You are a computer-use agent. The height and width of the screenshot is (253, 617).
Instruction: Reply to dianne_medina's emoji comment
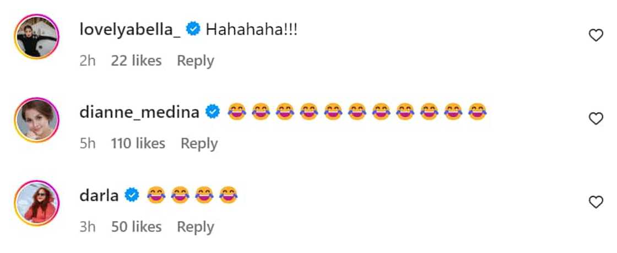pos(199,143)
